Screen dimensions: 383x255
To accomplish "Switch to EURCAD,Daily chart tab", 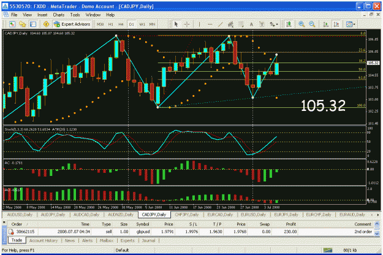I will 220,215.
